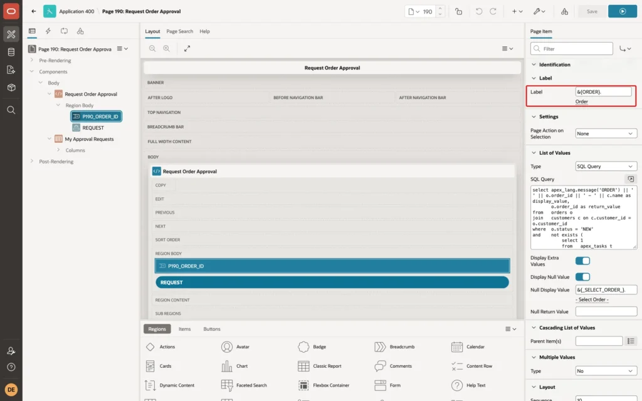
Task: Switch to the Rendering tree tab
Action: (32, 31)
